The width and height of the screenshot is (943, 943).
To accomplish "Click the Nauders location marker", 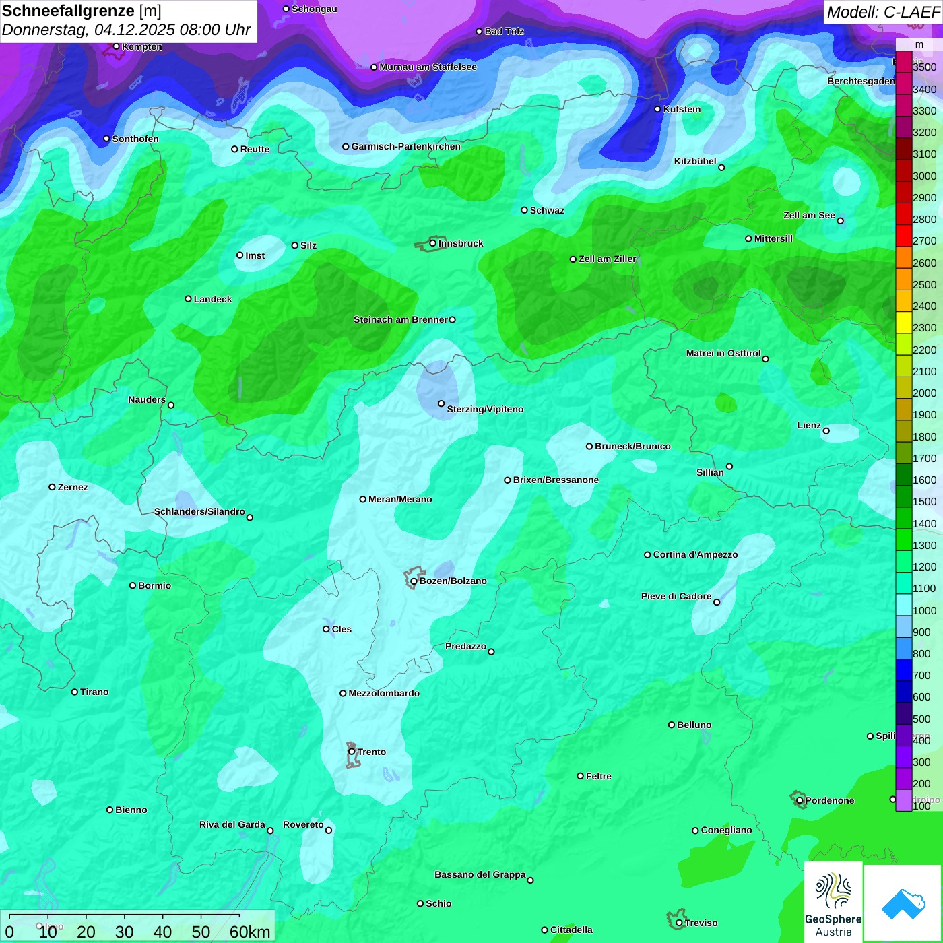I will pos(171,405).
